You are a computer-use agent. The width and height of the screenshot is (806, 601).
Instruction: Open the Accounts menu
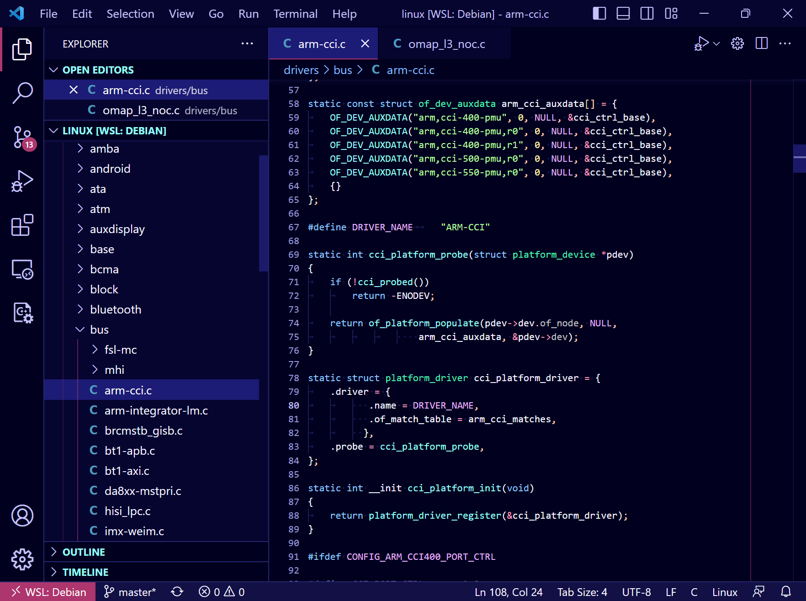click(x=22, y=516)
